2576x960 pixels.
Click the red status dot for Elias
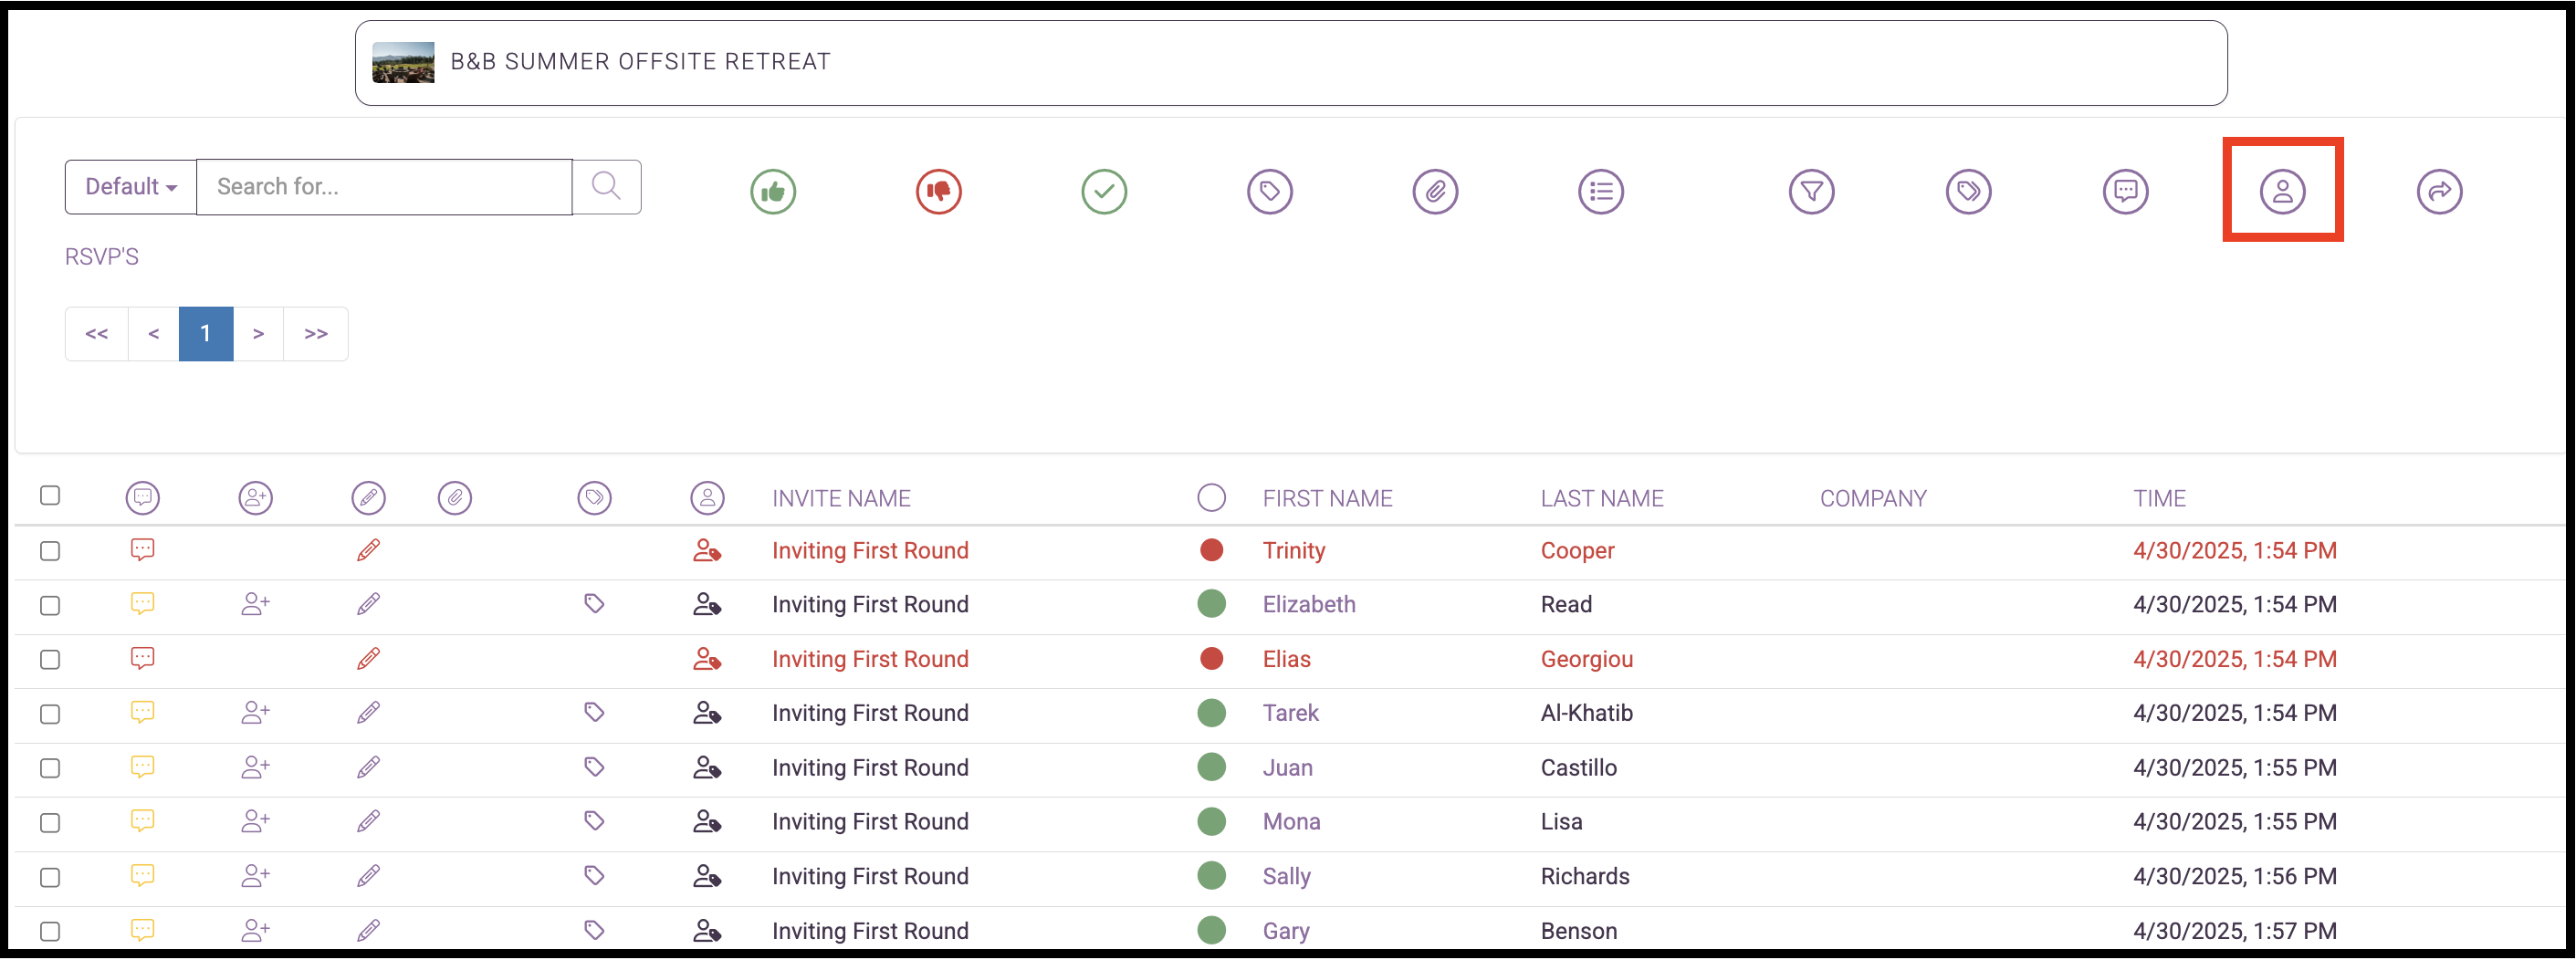(x=1211, y=659)
